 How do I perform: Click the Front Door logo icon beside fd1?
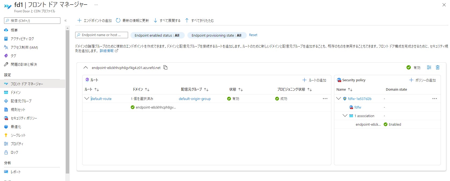[8, 6]
